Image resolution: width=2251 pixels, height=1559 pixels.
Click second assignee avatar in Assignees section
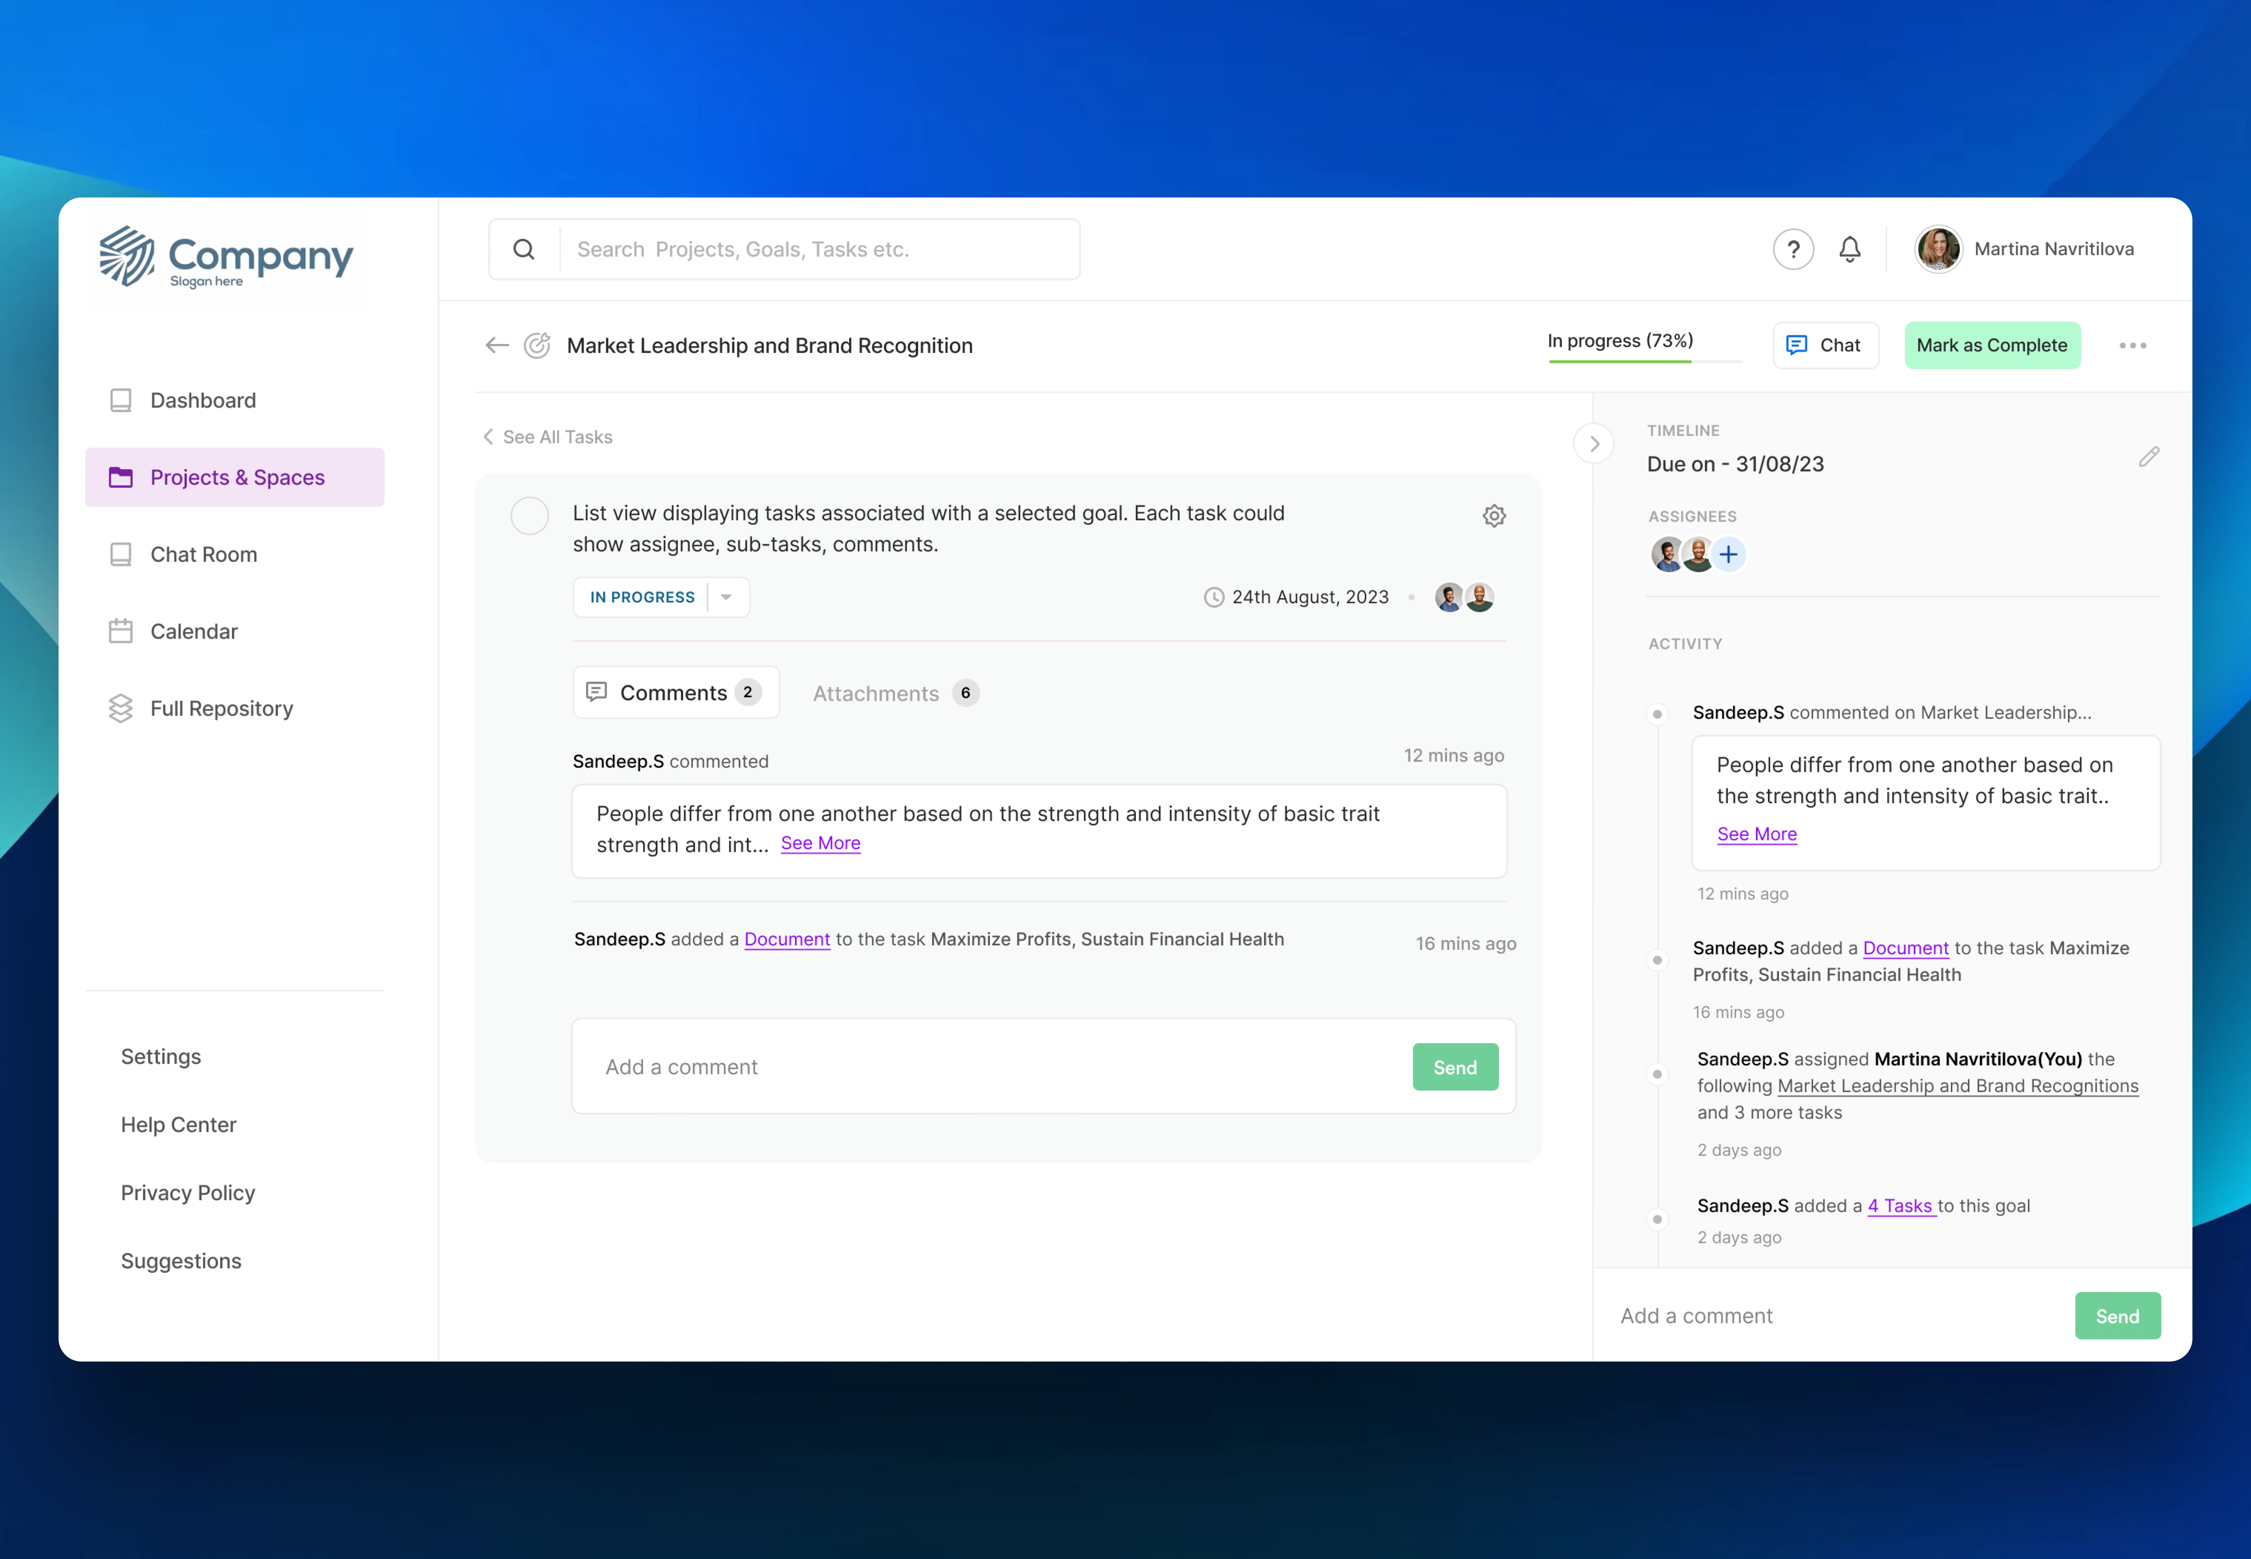coord(1698,555)
